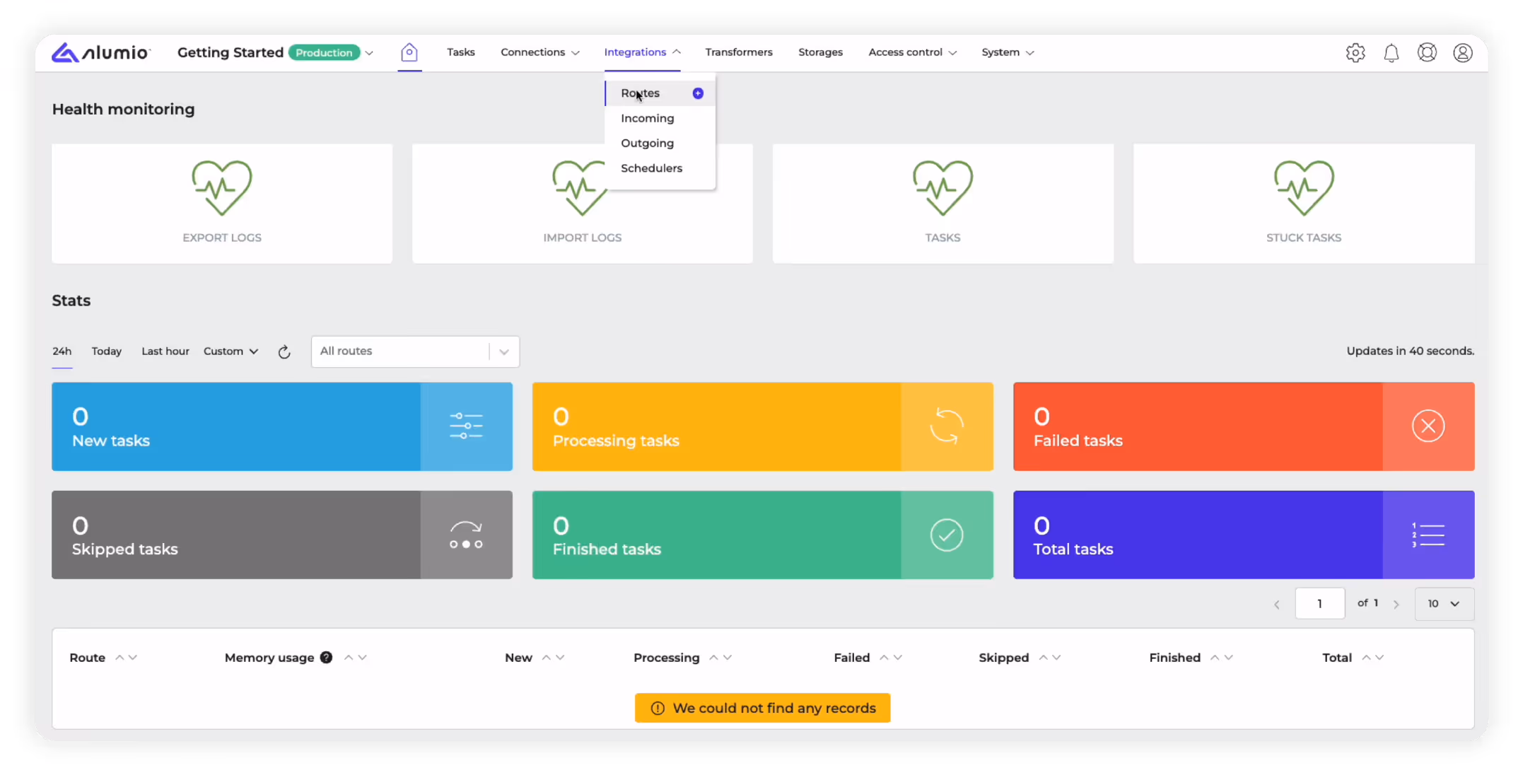Click the Memory usage help icon
Image resolution: width=1523 pixels, height=775 pixels.
tap(326, 658)
